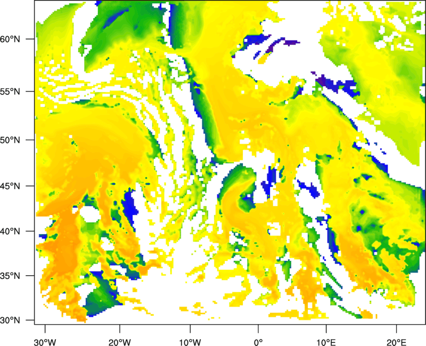Click the 35°N latitude label
The image size is (426, 346).
[10, 276]
